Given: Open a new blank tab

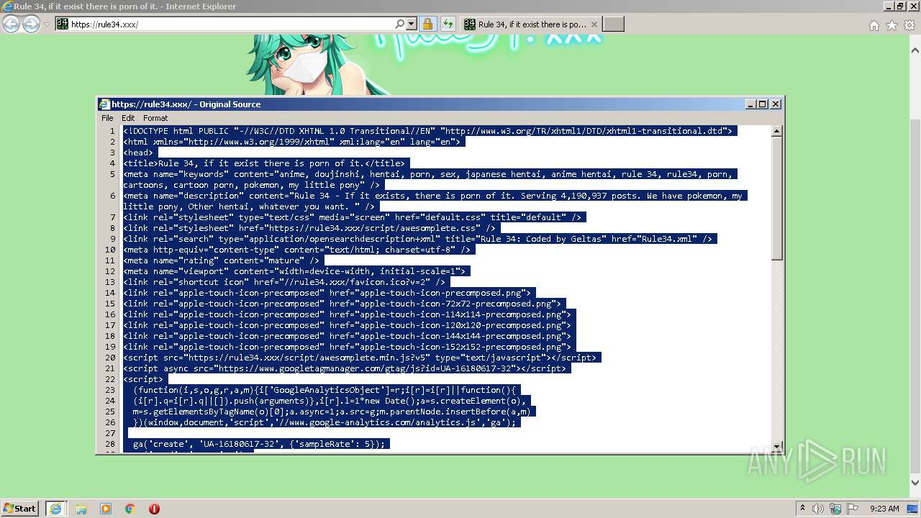Looking at the screenshot, I should click(613, 24).
